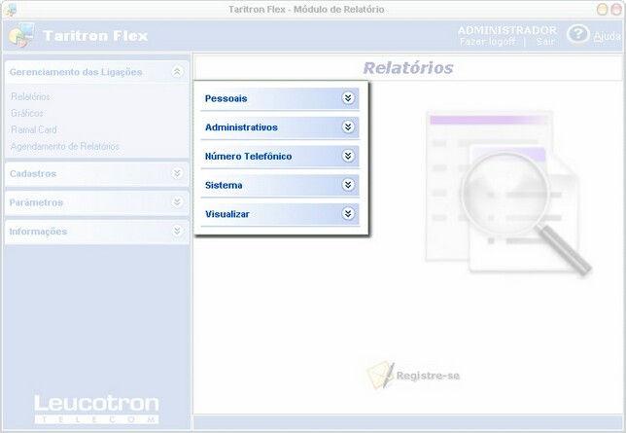The width and height of the screenshot is (626, 433).
Task: Open Relatórios in the sidebar
Action: pyautogui.click(x=30, y=96)
